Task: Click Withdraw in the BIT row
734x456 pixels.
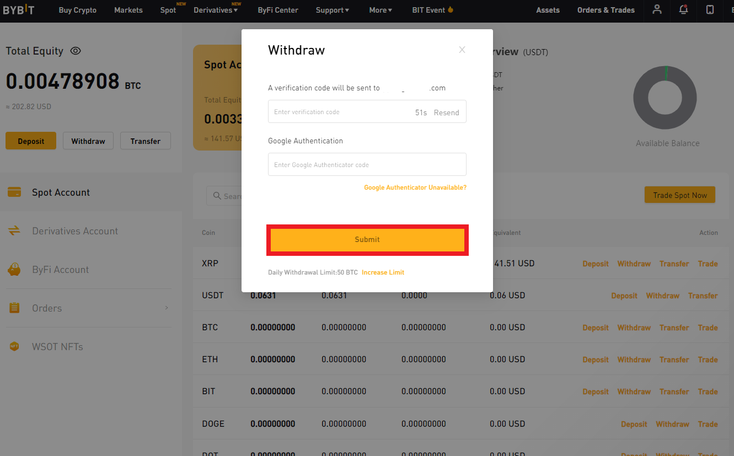Action: point(634,391)
